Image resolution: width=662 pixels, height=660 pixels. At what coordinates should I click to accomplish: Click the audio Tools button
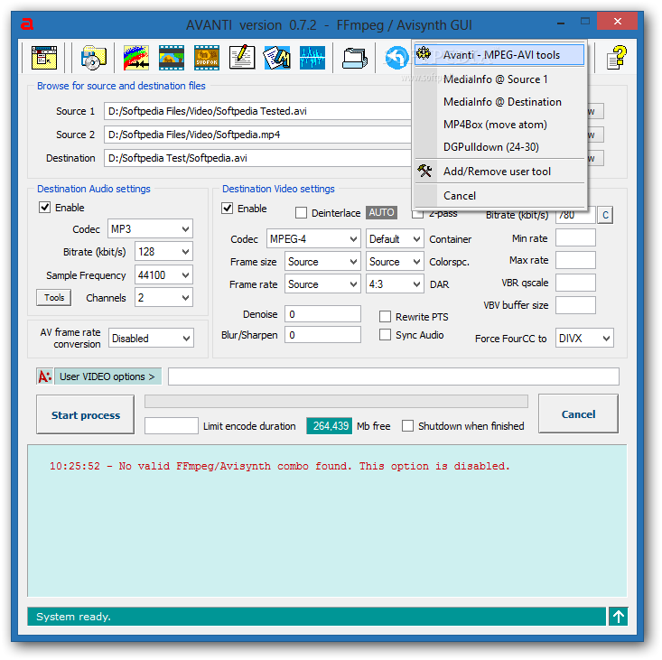pos(53,298)
